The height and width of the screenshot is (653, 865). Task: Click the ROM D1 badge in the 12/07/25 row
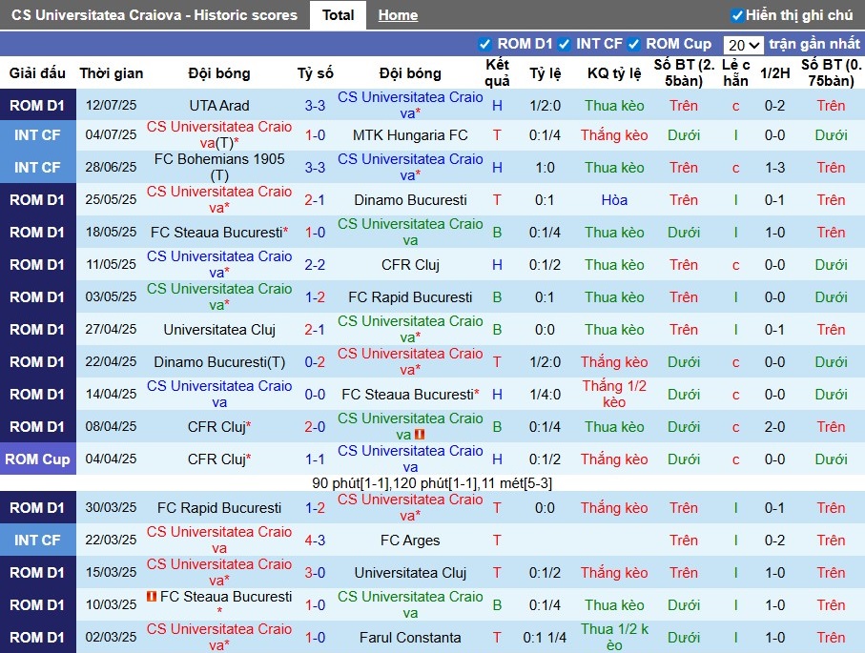[37, 106]
